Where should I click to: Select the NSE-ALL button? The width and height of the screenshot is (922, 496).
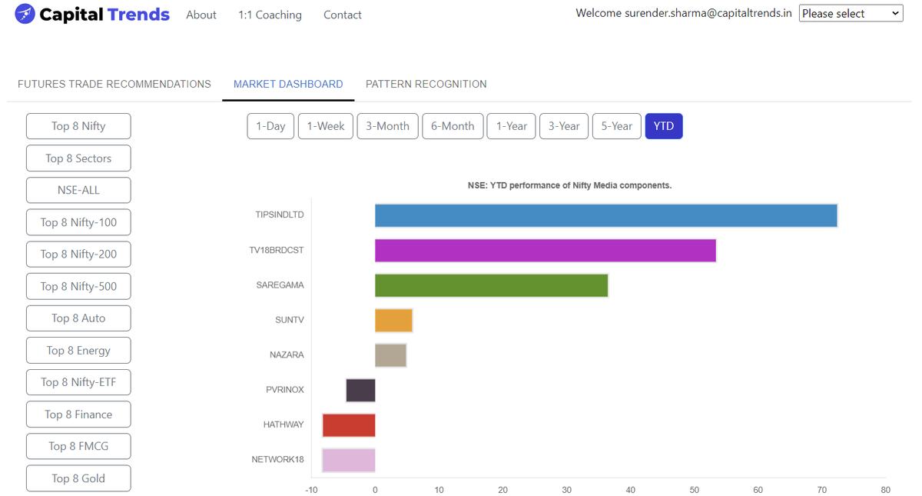(x=78, y=190)
